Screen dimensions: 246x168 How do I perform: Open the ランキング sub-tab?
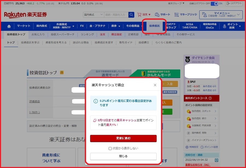pos(87,35)
